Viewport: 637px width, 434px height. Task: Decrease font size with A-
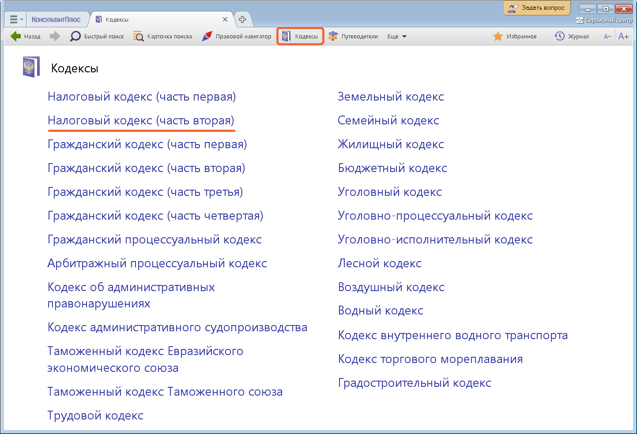click(607, 36)
